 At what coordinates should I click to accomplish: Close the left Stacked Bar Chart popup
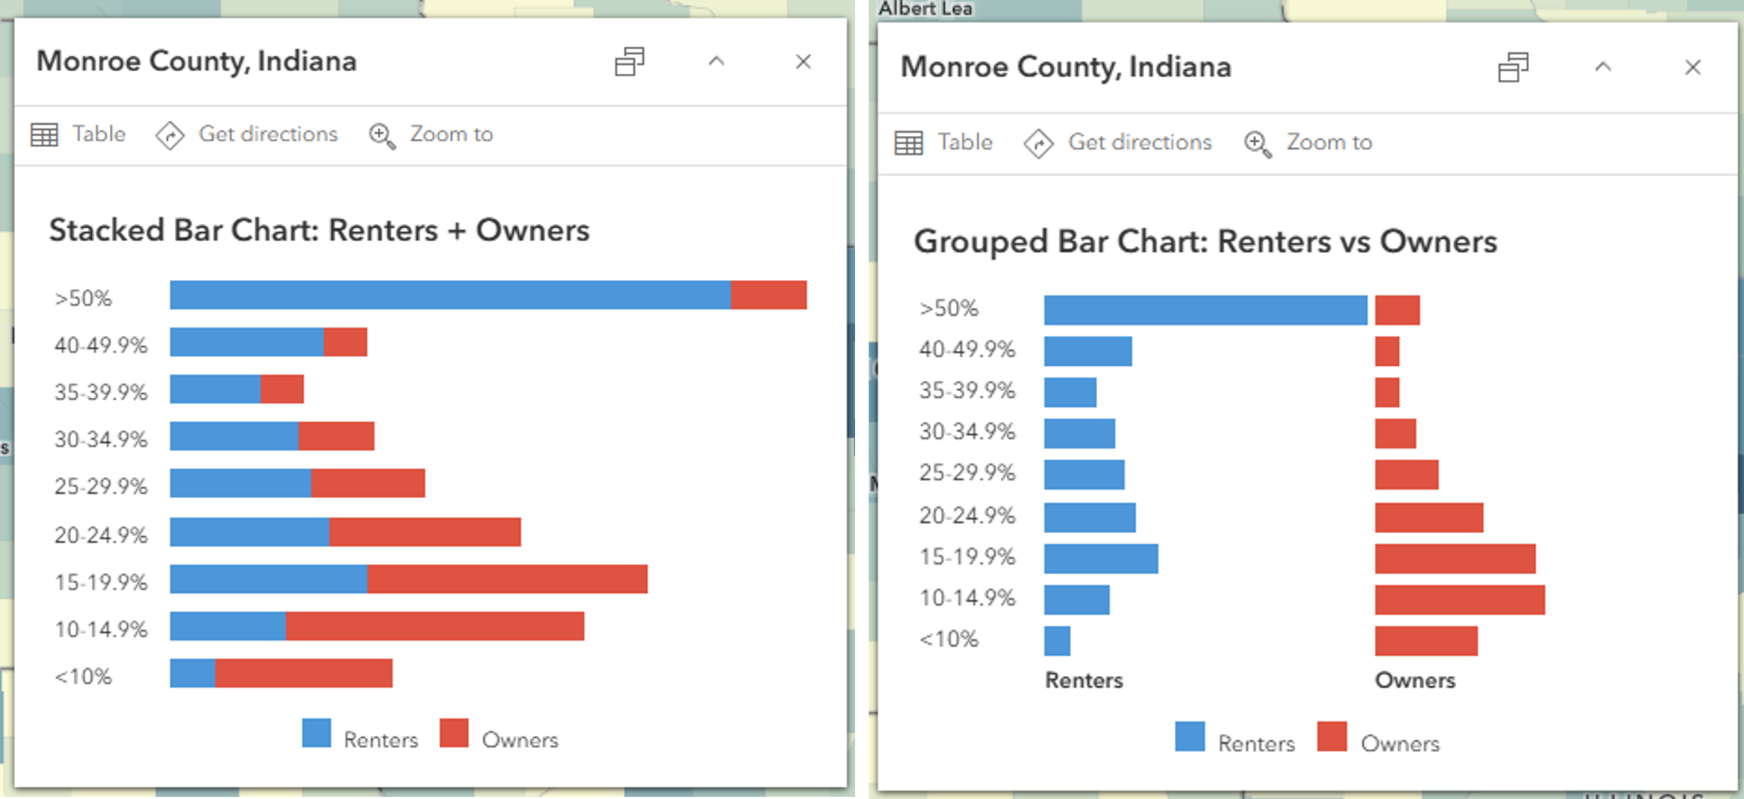pyautogui.click(x=803, y=61)
